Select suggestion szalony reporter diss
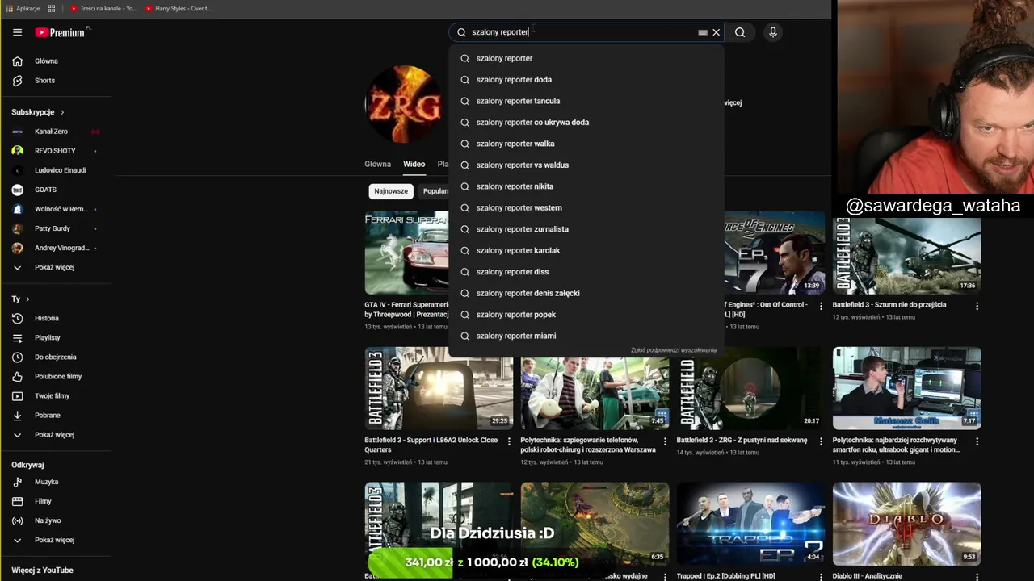1034x581 pixels. (x=586, y=272)
